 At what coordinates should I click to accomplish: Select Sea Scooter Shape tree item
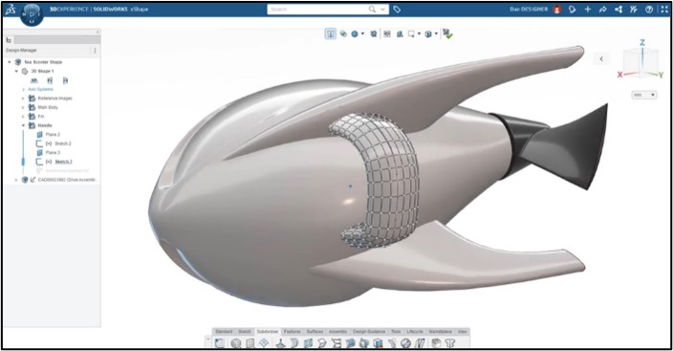[x=43, y=62]
